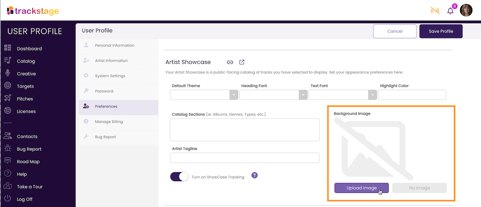Click the Log Off power icon
Screen dimensions: 481x207
[8, 199]
